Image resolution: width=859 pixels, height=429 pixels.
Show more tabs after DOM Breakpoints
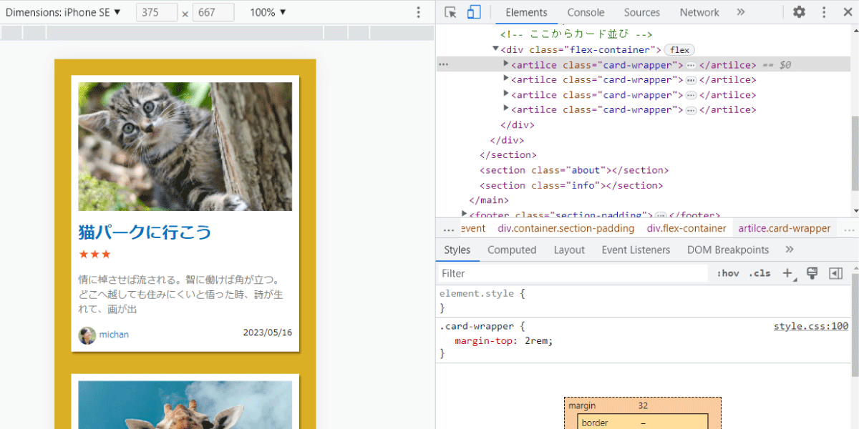coord(790,250)
